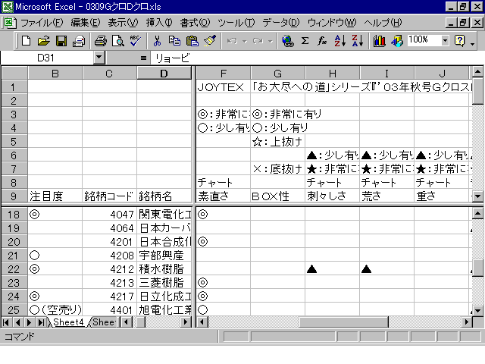Open the 表示(V) menu
The height and width of the screenshot is (364, 485).
[x=123, y=23]
